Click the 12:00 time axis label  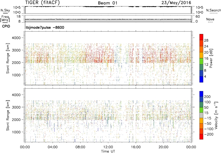[x=108, y=147]
